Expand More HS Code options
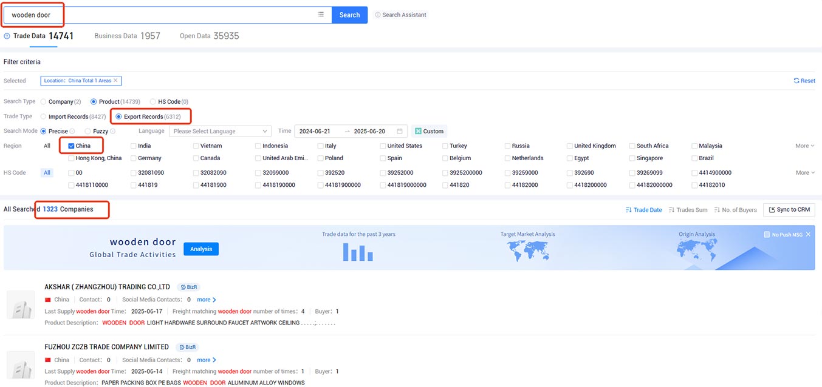Viewport: 822px width, 387px height. click(805, 173)
